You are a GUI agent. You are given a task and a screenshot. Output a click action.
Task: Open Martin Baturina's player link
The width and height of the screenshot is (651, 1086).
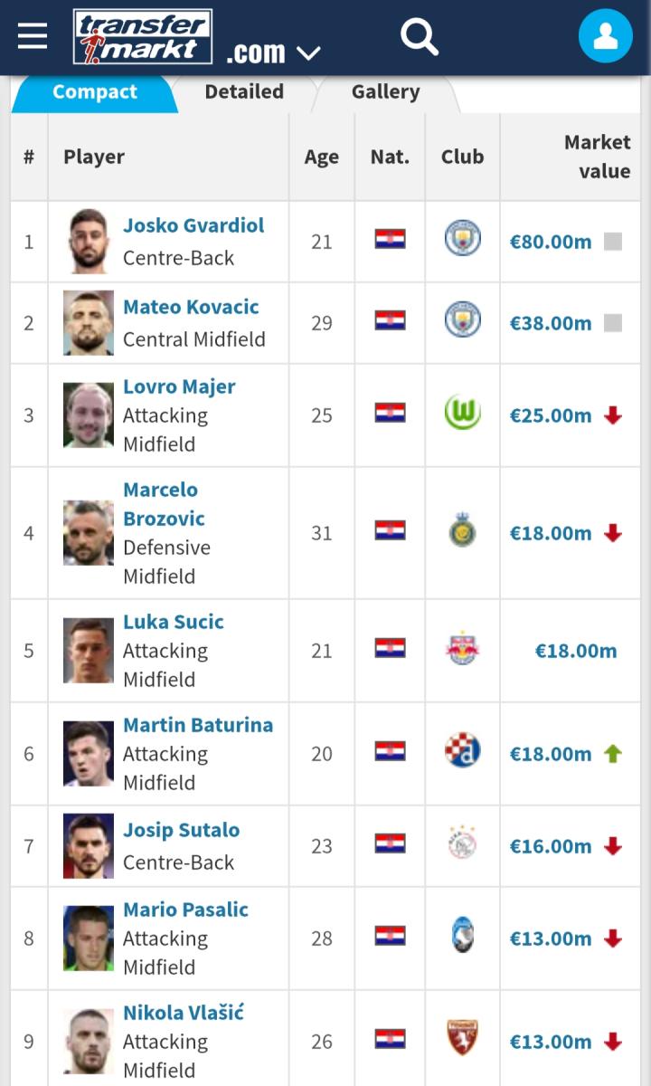[x=198, y=725]
